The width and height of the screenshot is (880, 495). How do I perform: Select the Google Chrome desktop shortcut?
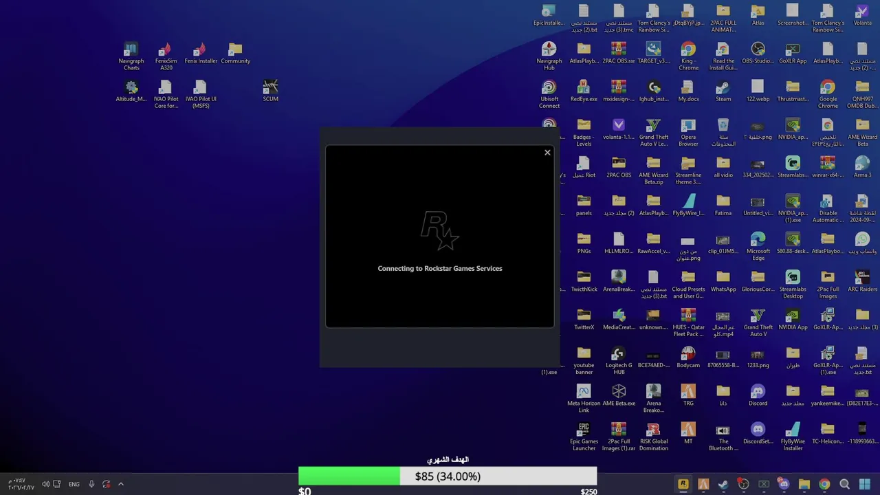pos(828,94)
